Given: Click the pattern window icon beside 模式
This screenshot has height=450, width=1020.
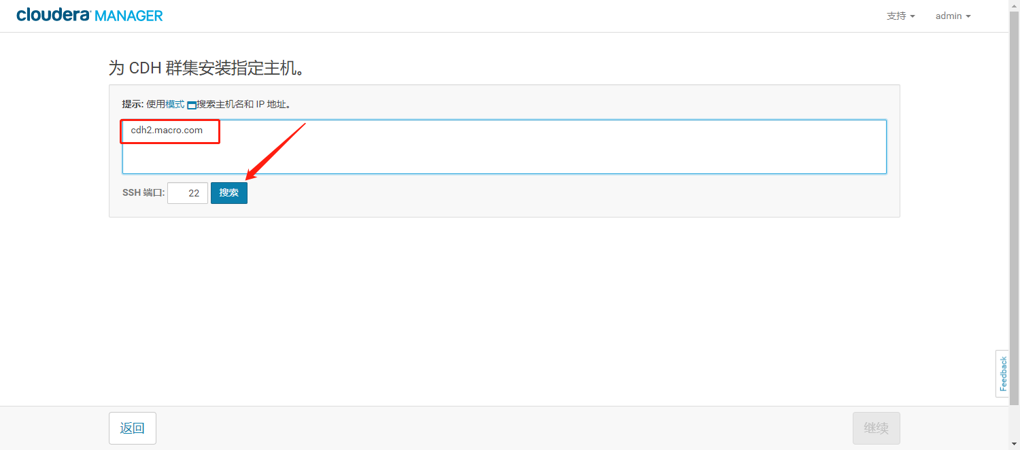Looking at the screenshot, I should tap(192, 105).
